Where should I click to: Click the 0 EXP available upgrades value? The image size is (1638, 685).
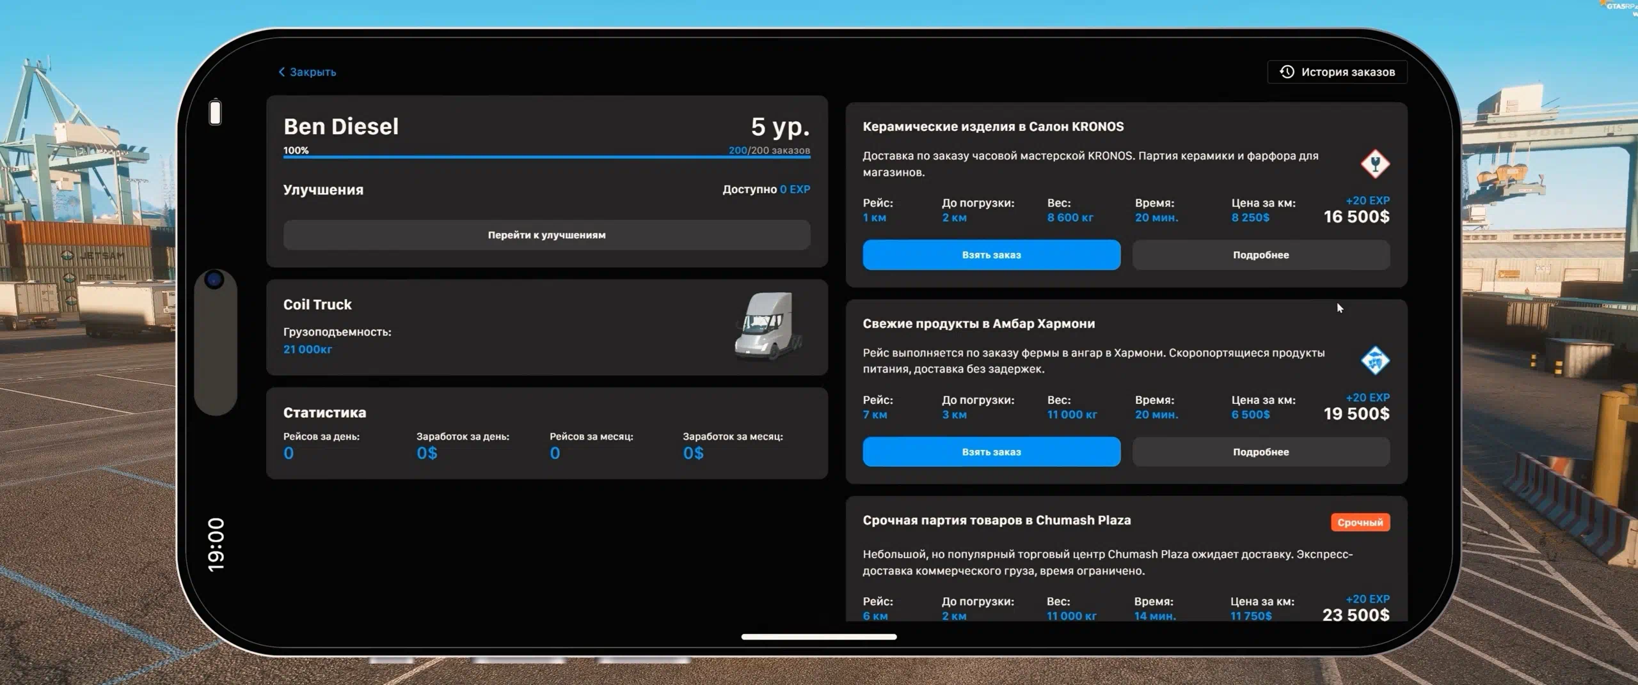click(x=794, y=190)
